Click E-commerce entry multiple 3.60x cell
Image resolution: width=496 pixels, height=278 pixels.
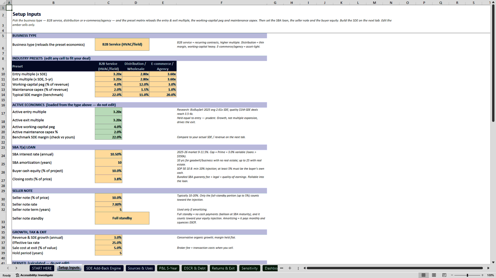tap(163, 74)
